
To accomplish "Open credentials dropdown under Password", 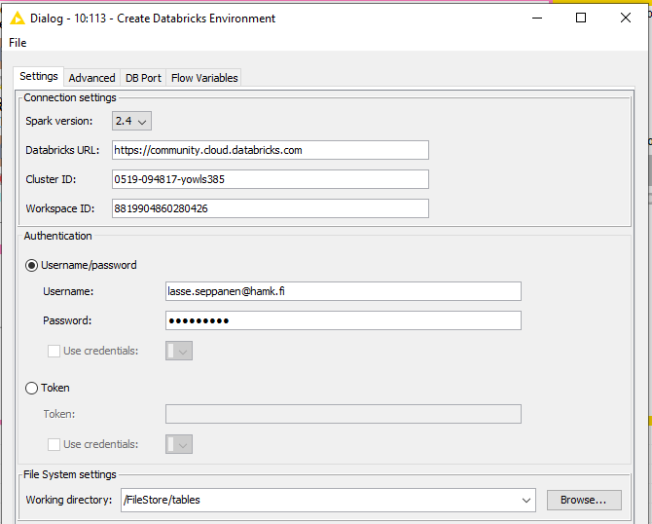I will click(179, 351).
